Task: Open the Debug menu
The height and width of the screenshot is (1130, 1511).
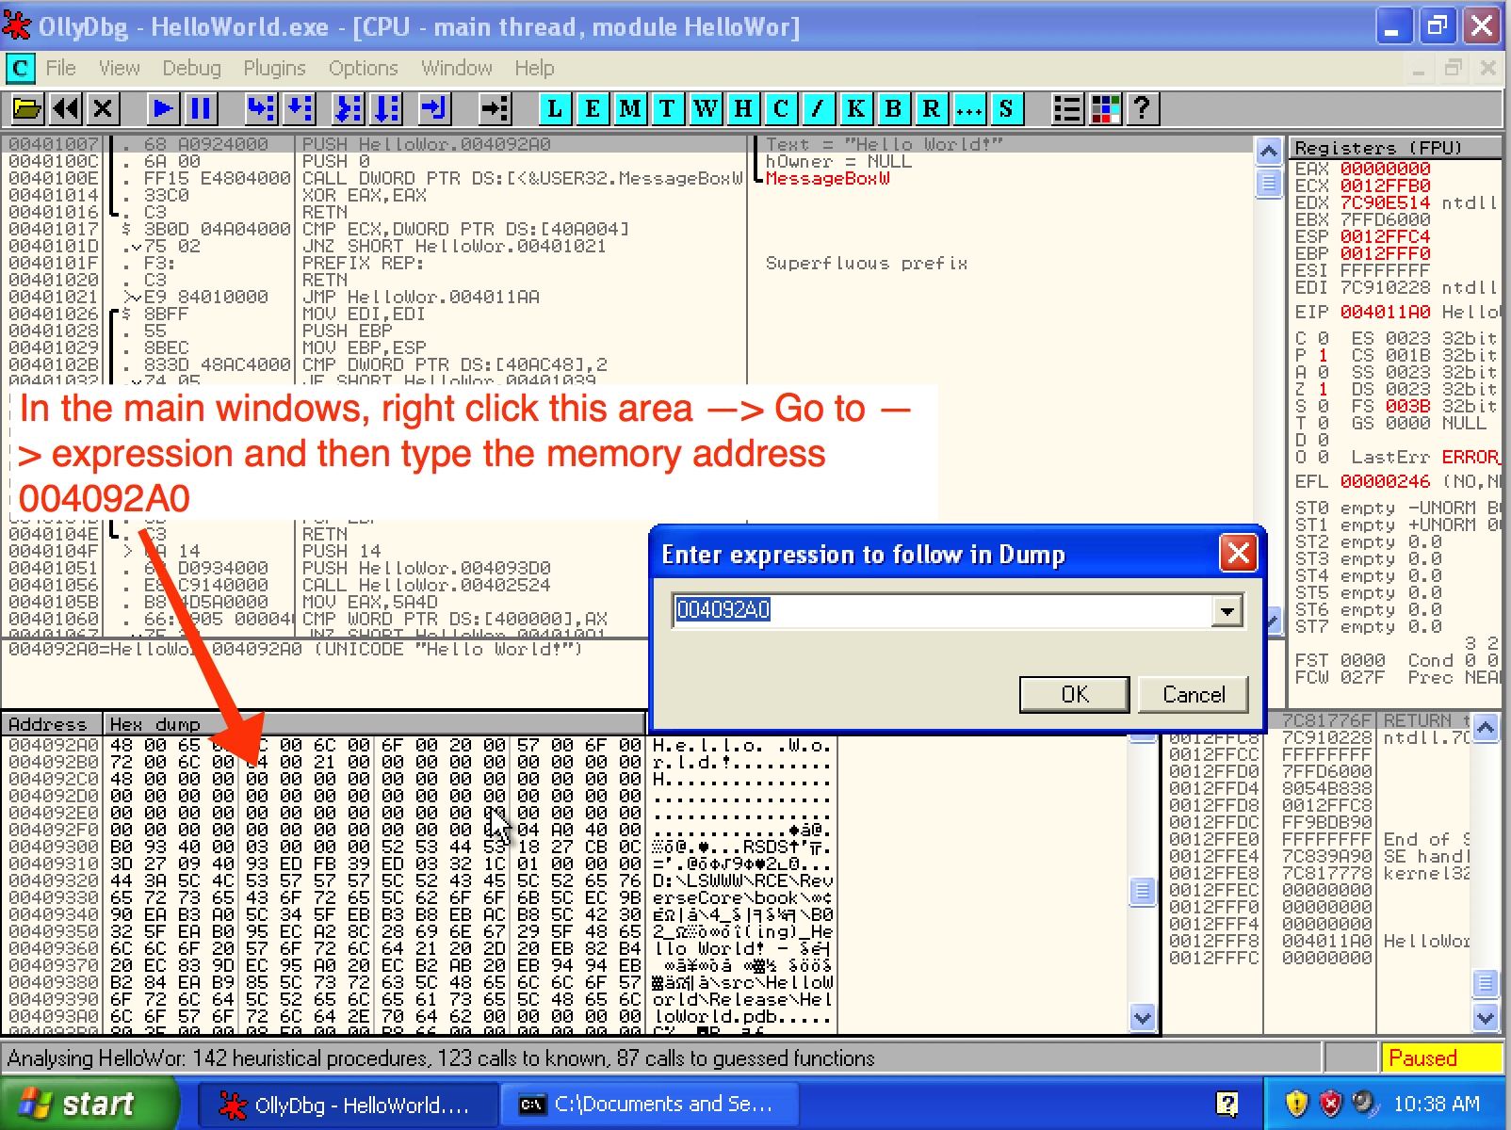Action: pos(191,68)
